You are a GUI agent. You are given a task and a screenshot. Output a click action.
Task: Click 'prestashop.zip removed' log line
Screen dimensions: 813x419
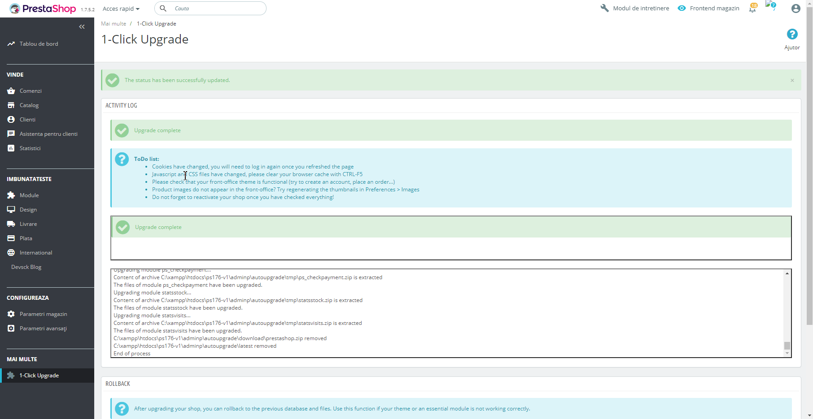(x=220, y=338)
